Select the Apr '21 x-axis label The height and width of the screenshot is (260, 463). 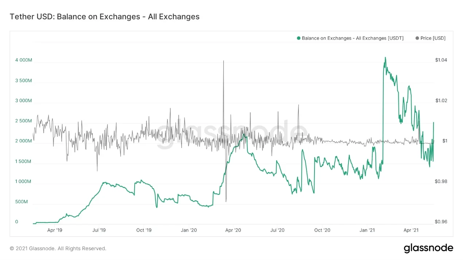411,230
